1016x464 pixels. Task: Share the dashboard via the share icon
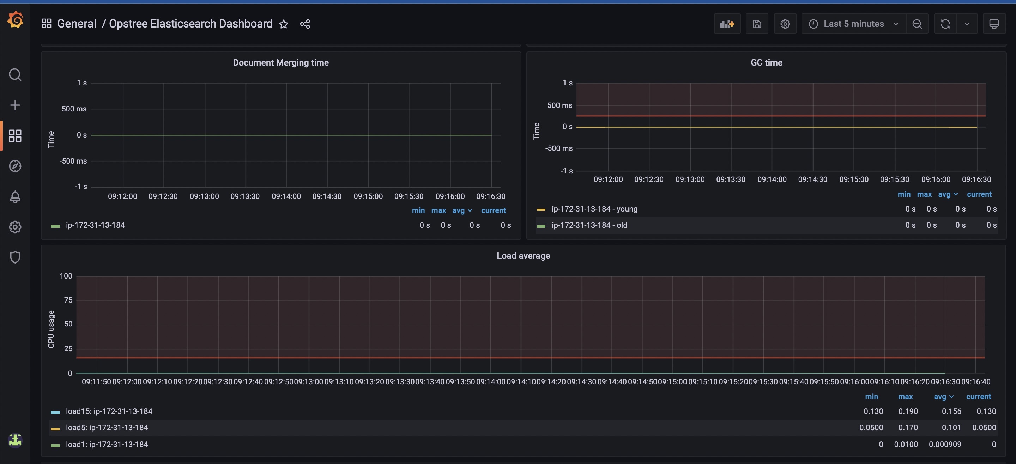click(x=305, y=24)
